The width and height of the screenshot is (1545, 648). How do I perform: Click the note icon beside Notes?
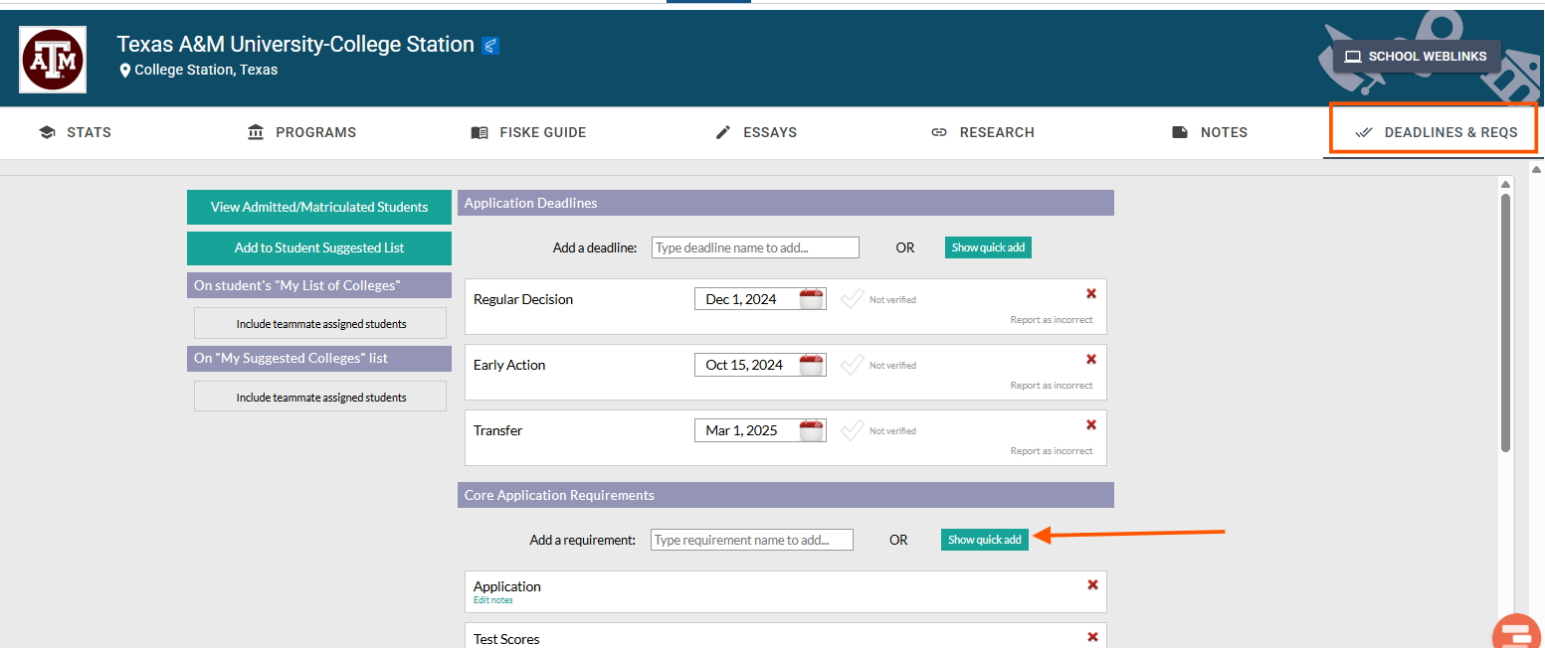[x=1180, y=132]
